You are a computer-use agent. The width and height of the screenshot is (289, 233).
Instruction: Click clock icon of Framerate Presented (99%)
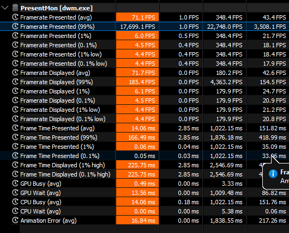coord(15,27)
